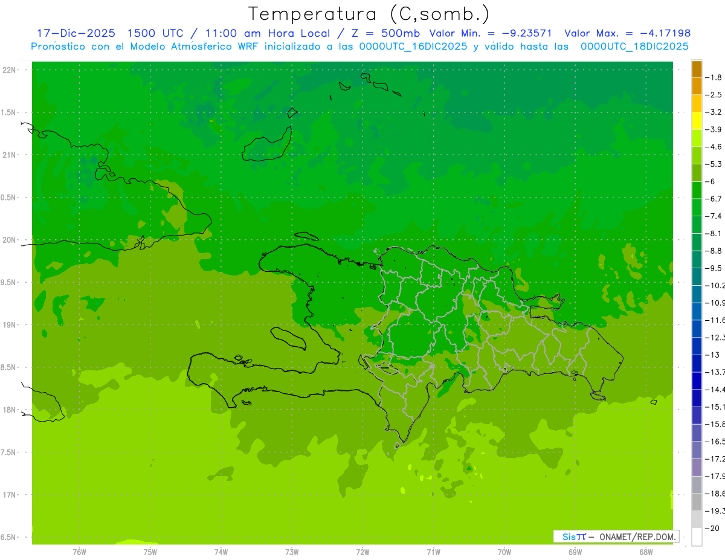Click '11:00 am Hora Local' text
Viewport: 725px width, 560px height.
(268, 33)
